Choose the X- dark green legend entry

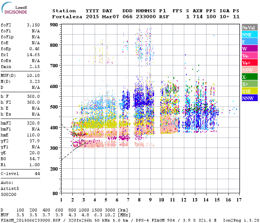coord(248,77)
